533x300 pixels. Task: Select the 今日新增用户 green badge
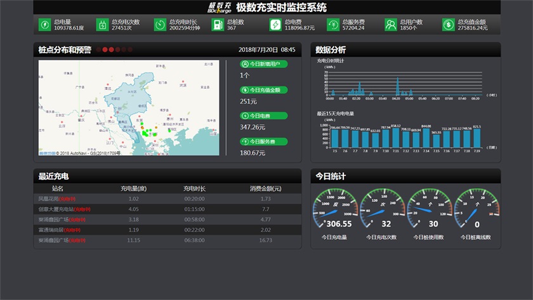tap(263, 64)
